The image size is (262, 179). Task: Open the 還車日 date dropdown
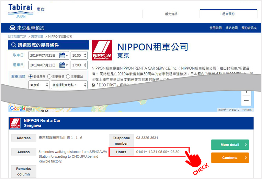point(49,65)
